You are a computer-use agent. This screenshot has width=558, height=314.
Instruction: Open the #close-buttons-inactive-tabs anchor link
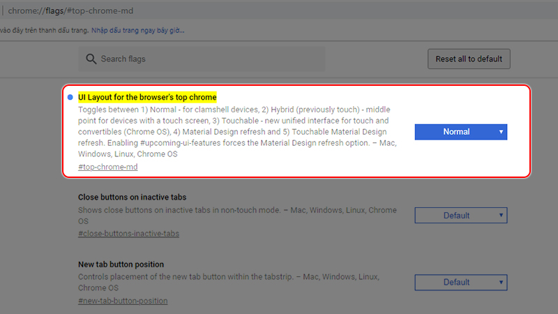(x=128, y=233)
